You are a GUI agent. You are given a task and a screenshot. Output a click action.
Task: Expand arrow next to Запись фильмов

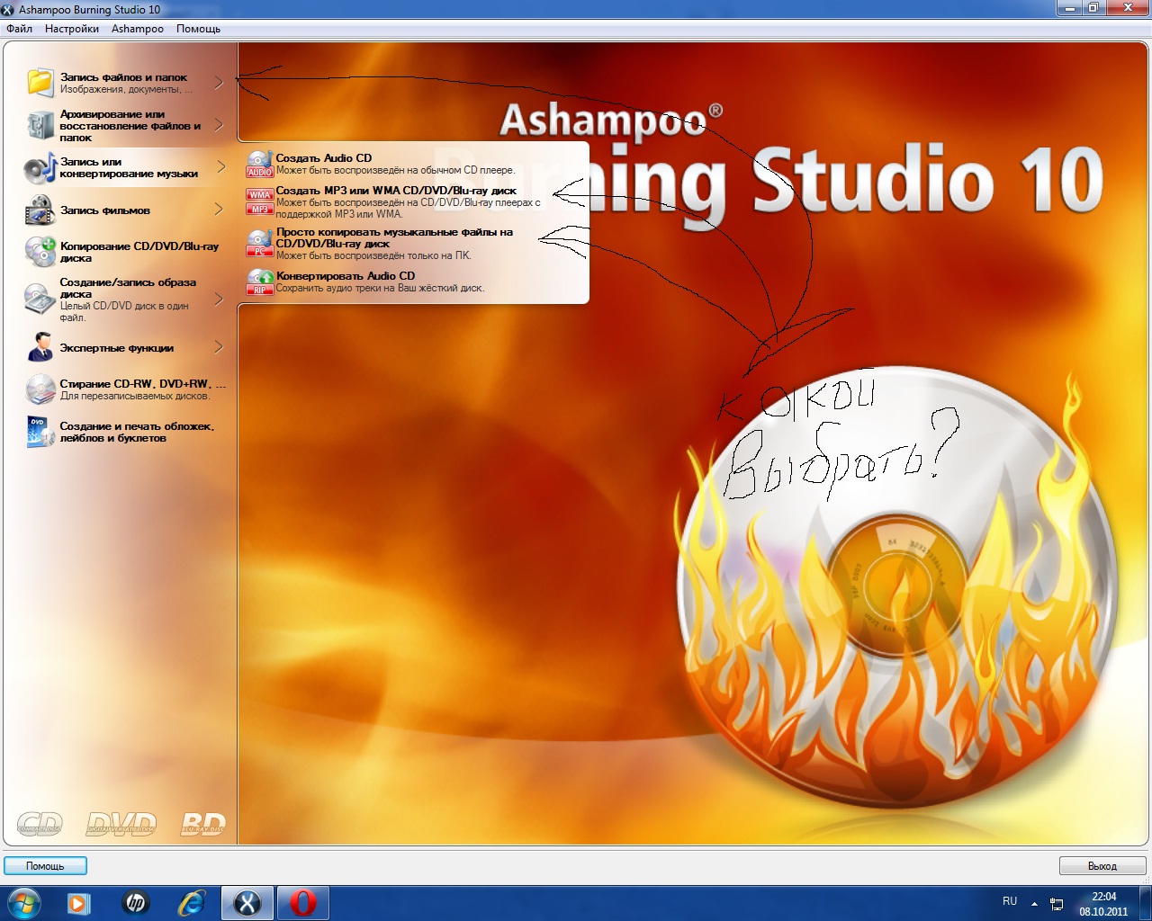[x=219, y=210]
